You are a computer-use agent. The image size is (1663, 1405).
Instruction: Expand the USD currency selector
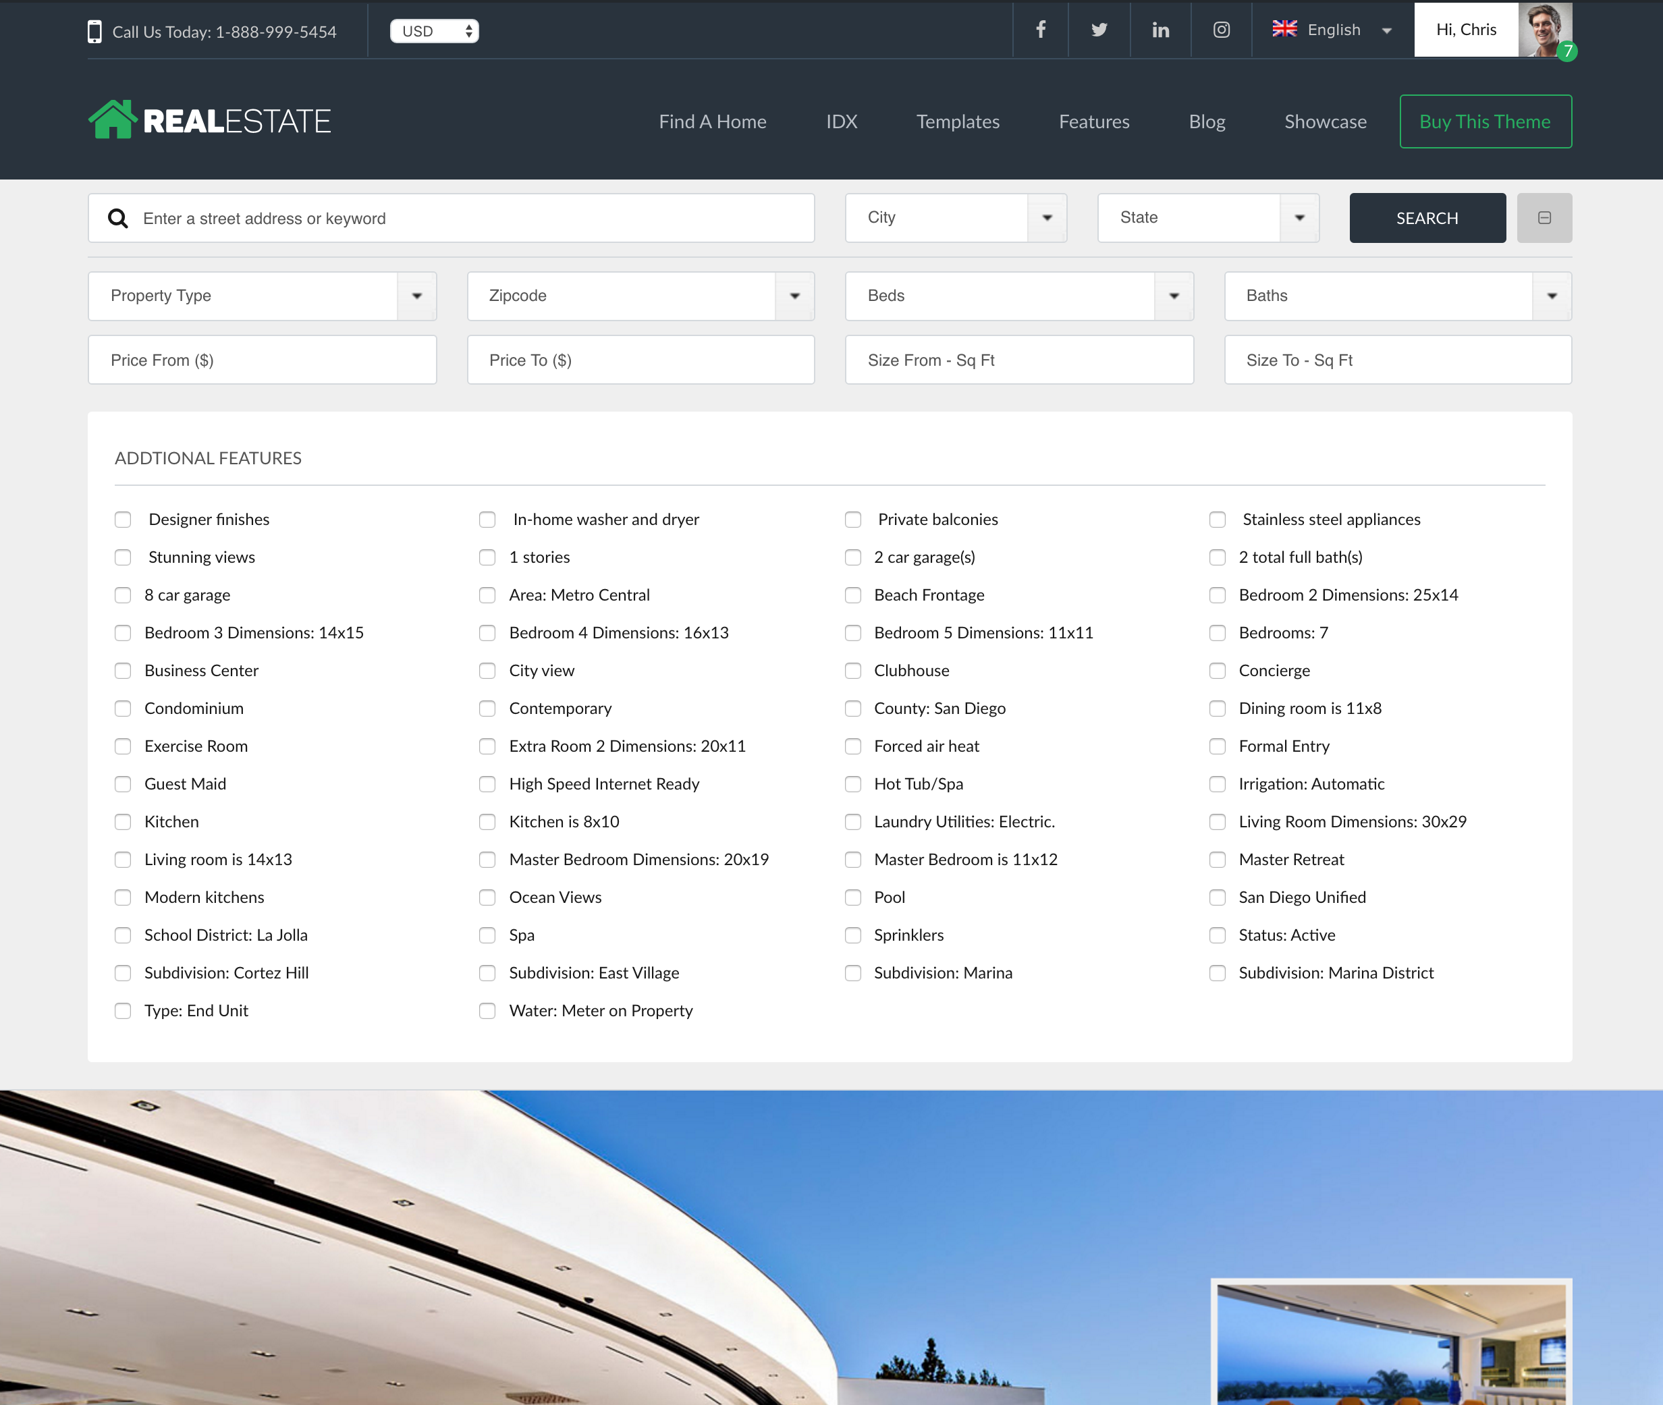[x=434, y=31]
